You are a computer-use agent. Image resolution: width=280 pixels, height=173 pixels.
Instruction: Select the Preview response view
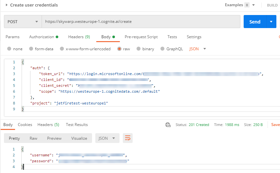tap(54, 138)
